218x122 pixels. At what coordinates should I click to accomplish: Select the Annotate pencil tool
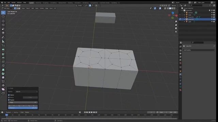(3, 37)
